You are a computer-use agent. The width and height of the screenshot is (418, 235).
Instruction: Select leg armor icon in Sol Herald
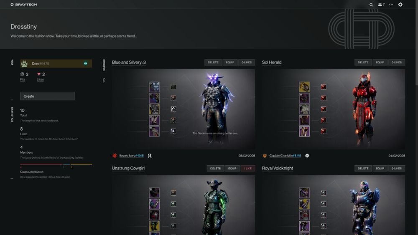[x=304, y=120]
